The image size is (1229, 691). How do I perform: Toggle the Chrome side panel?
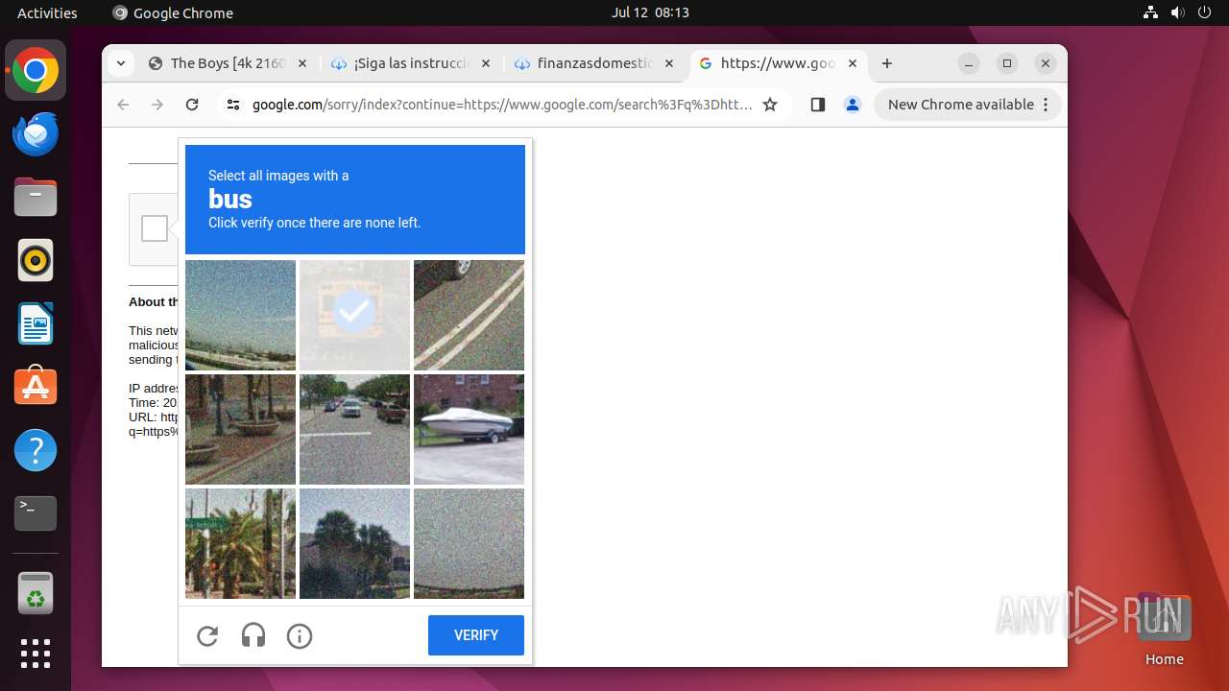pyautogui.click(x=818, y=105)
